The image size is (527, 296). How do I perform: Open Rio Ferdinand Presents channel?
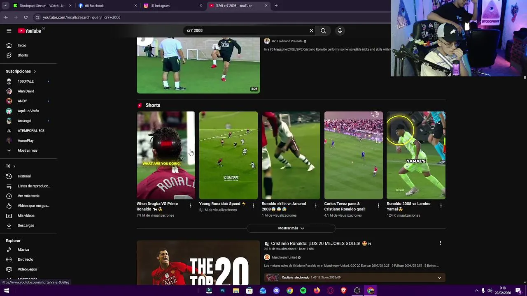(x=287, y=41)
